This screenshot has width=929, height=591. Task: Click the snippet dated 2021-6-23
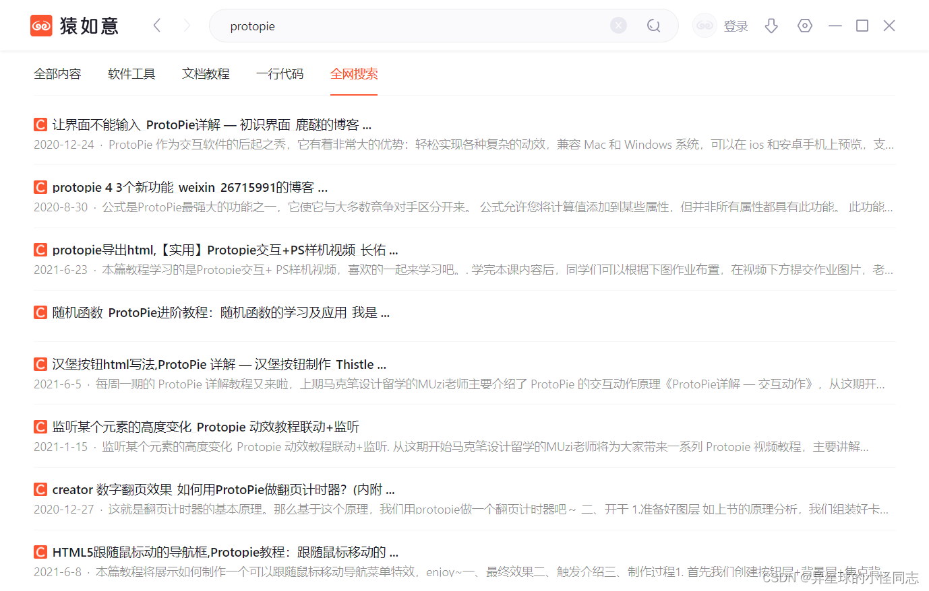click(x=464, y=270)
